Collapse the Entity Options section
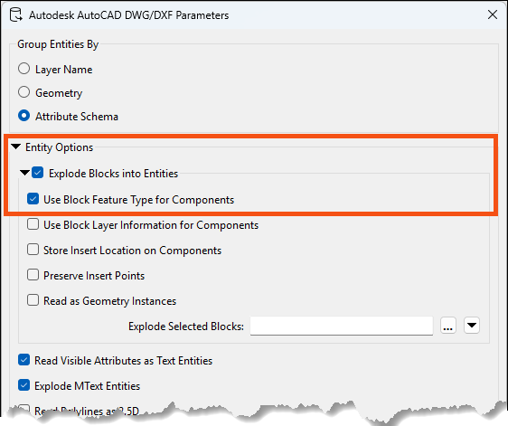Viewport: 508px width, 426px height. (15, 147)
